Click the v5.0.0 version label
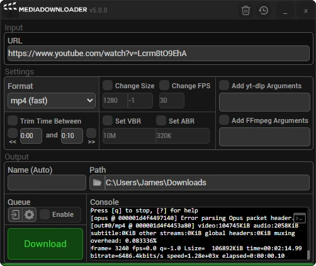Screen dimensions: 316x266 pos(98,10)
